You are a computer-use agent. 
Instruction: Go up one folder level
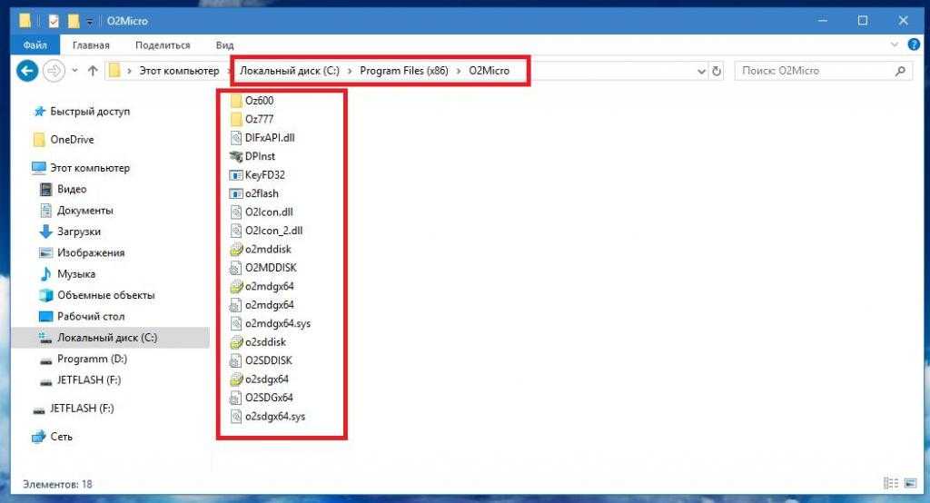pyautogui.click(x=93, y=71)
